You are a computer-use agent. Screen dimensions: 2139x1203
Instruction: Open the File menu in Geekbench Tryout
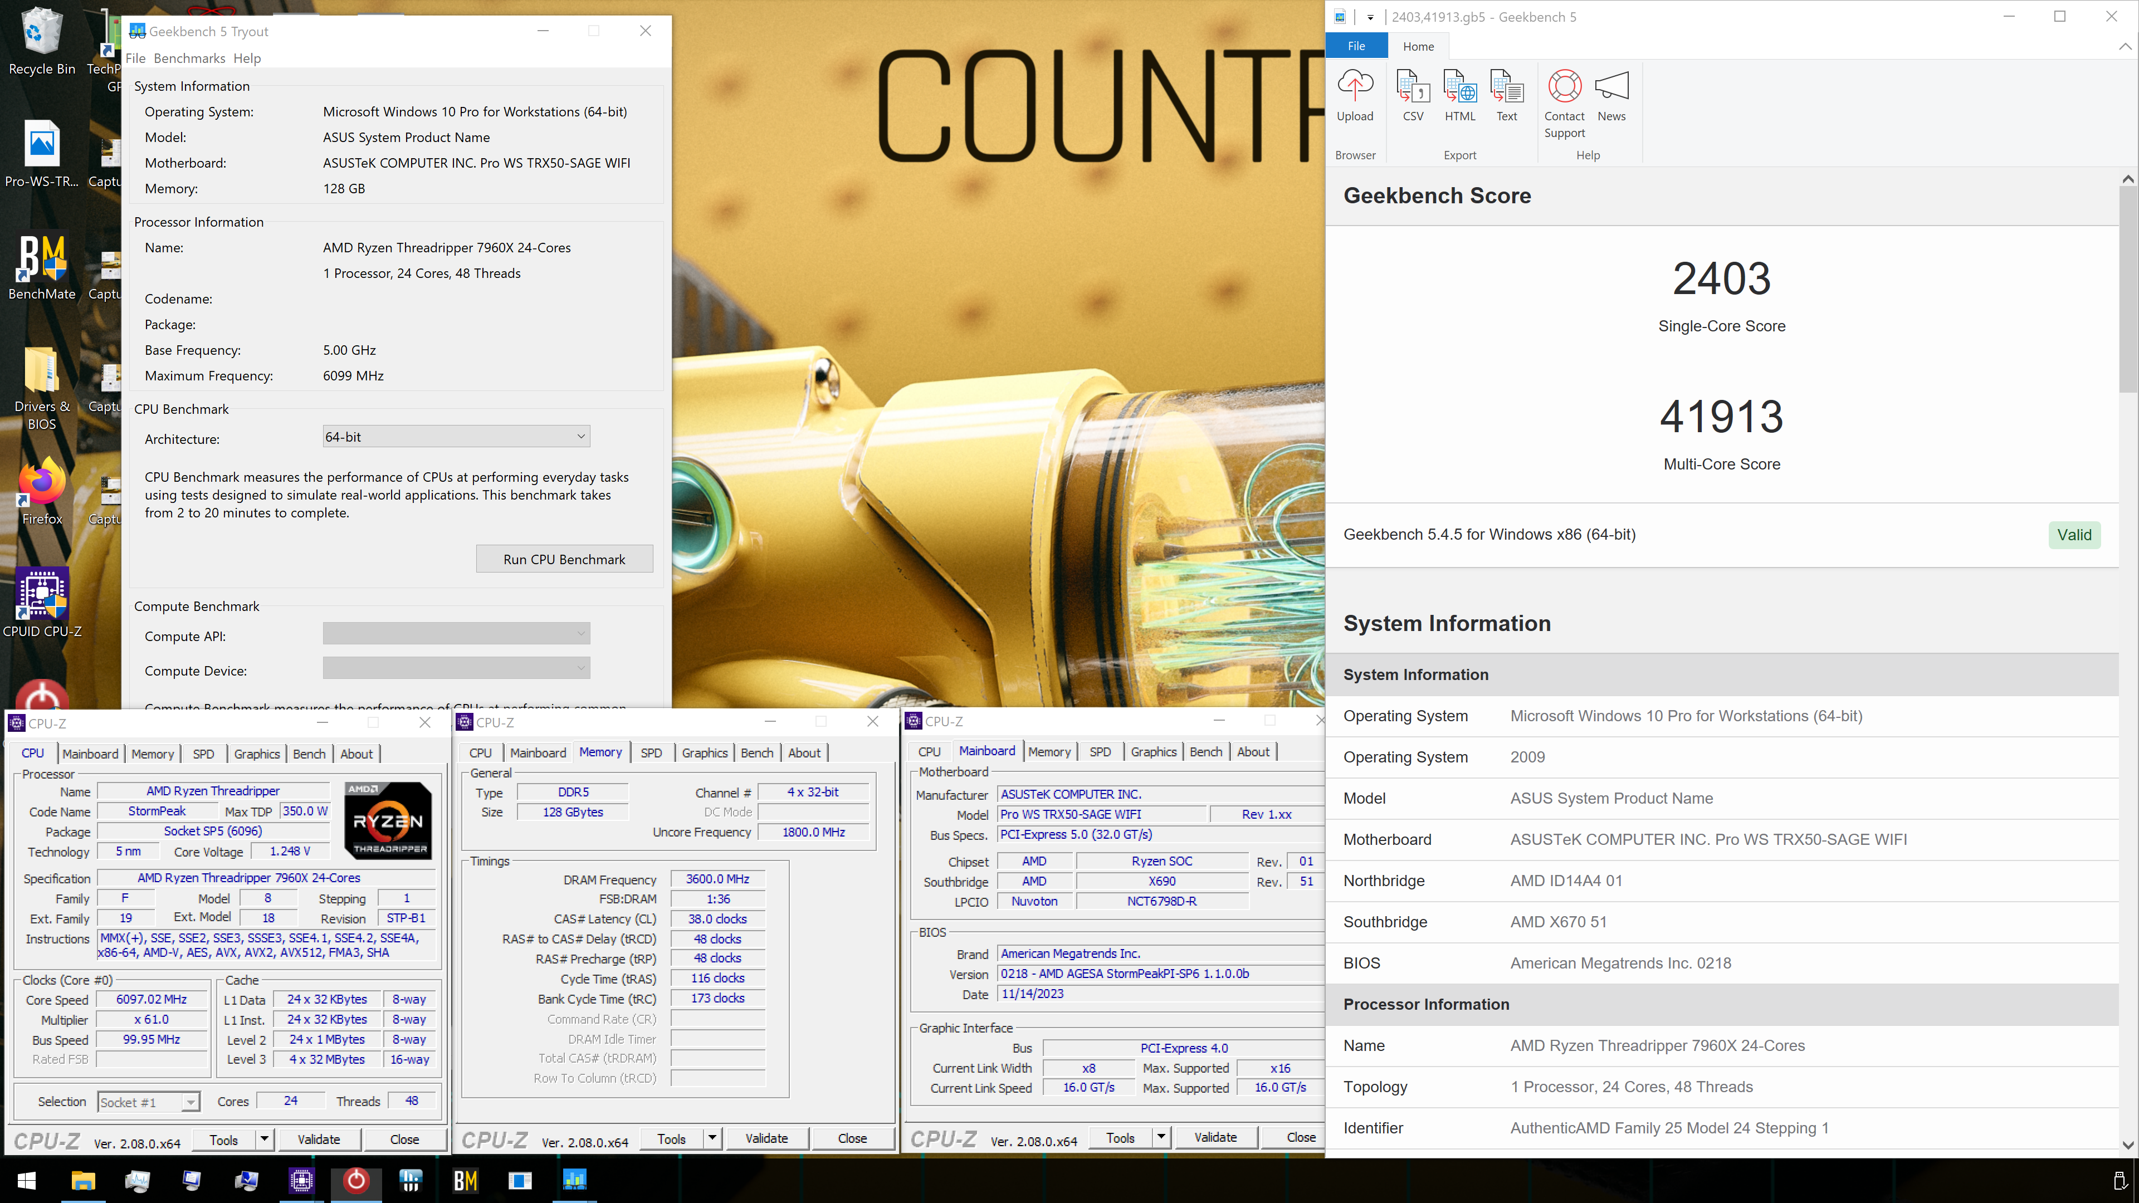(x=135, y=58)
